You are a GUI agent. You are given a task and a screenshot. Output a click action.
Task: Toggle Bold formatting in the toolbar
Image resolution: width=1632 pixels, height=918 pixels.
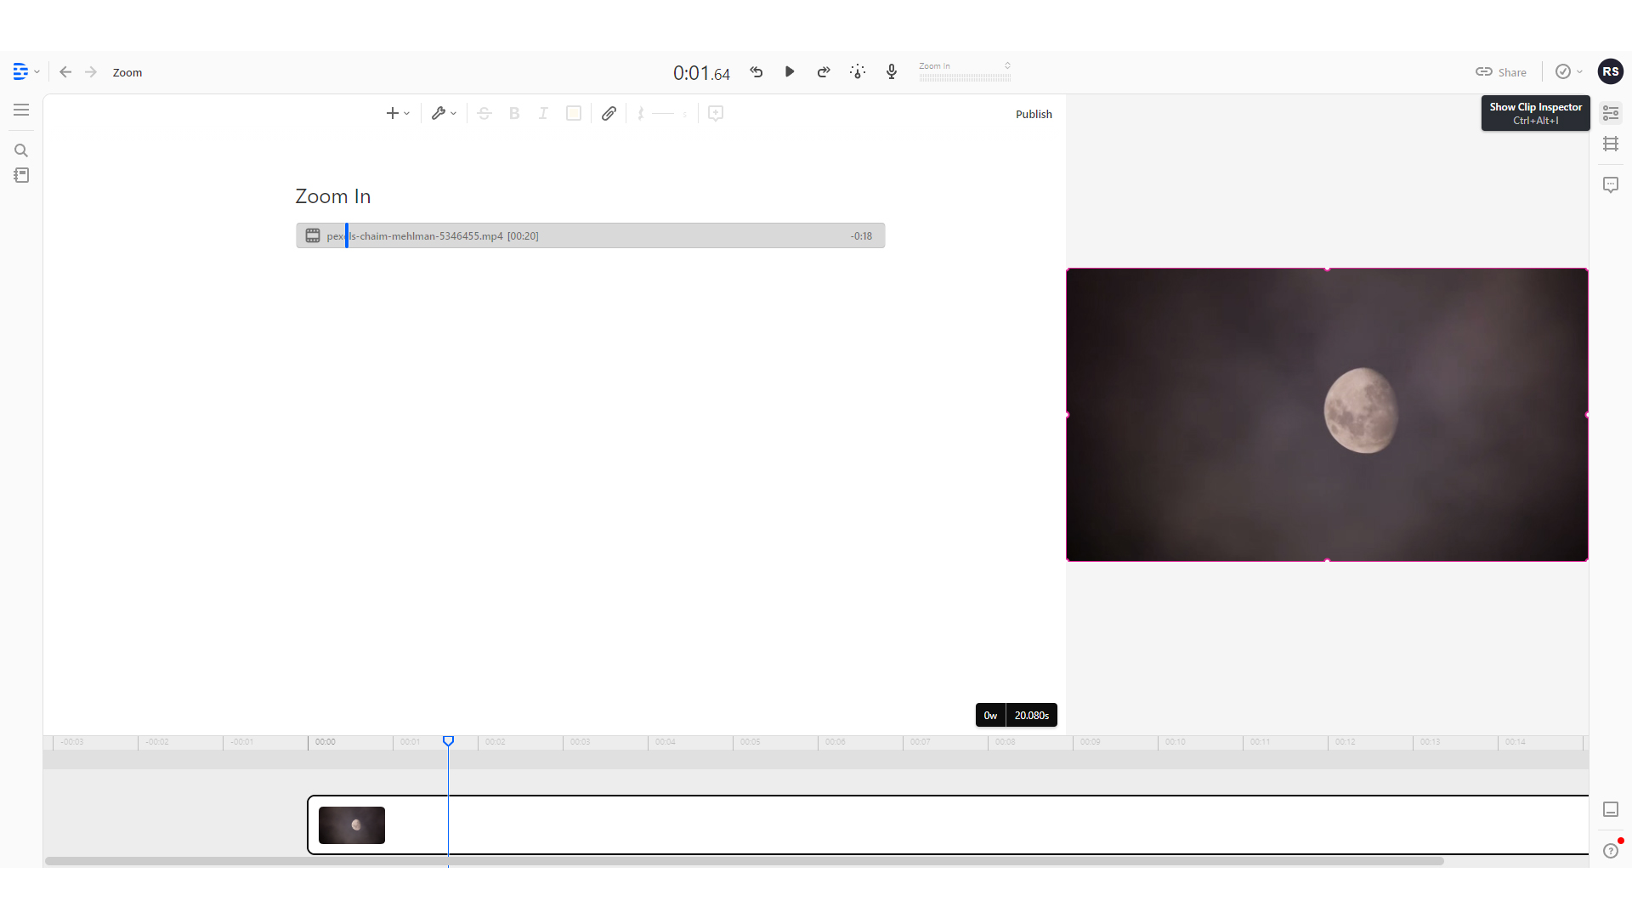click(514, 113)
